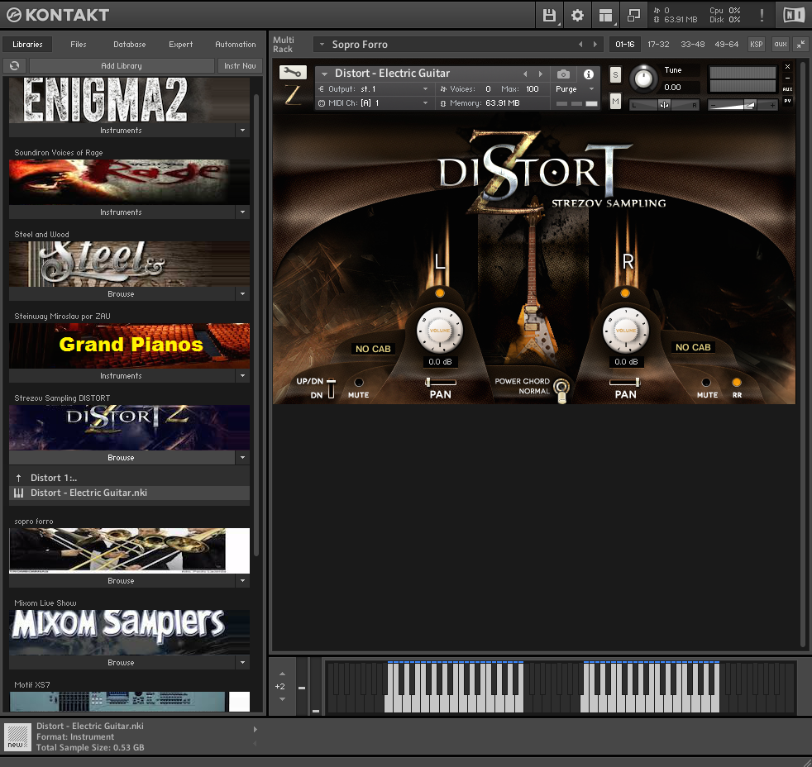The width and height of the screenshot is (812, 767).
Task: Click the KSP button
Action: point(756,45)
